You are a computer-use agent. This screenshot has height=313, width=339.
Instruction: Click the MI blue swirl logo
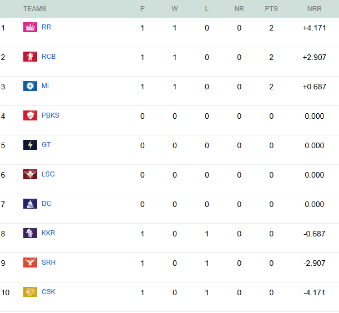pyautogui.click(x=30, y=86)
